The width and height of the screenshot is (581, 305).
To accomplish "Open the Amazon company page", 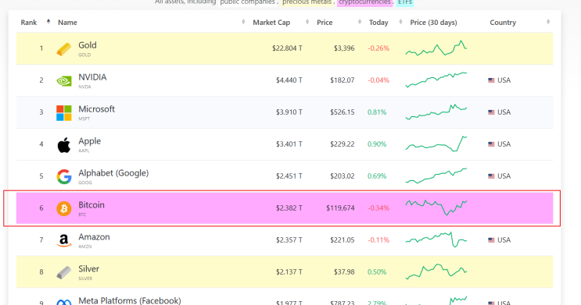I will (94, 237).
